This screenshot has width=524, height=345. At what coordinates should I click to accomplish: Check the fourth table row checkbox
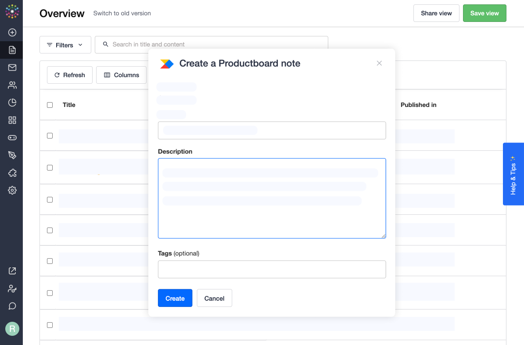coord(50,230)
